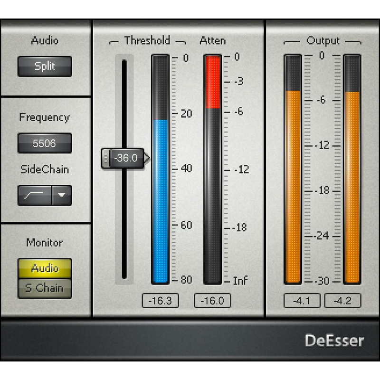Enable S Chain monitoring
Image resolution: width=380 pixels, height=380 pixels.
44,287
